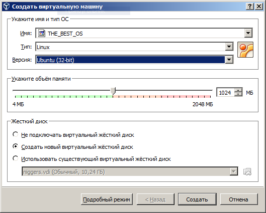Click the VirtualBox cube icon in title bar
This screenshot has width=266, height=213.
tap(6, 7)
